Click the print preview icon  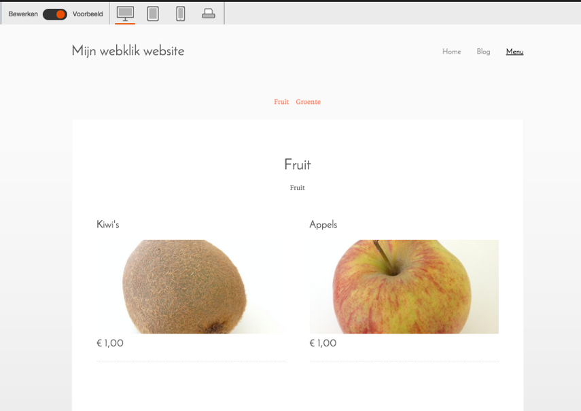pos(208,14)
